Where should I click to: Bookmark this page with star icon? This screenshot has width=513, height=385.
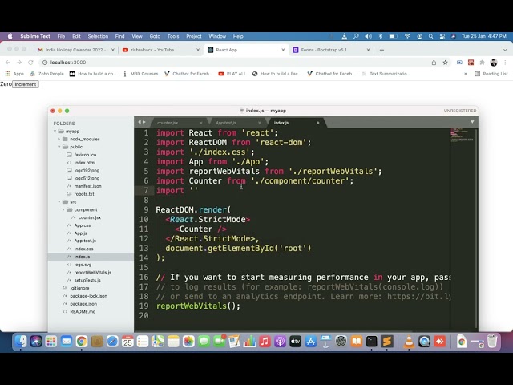(x=446, y=63)
